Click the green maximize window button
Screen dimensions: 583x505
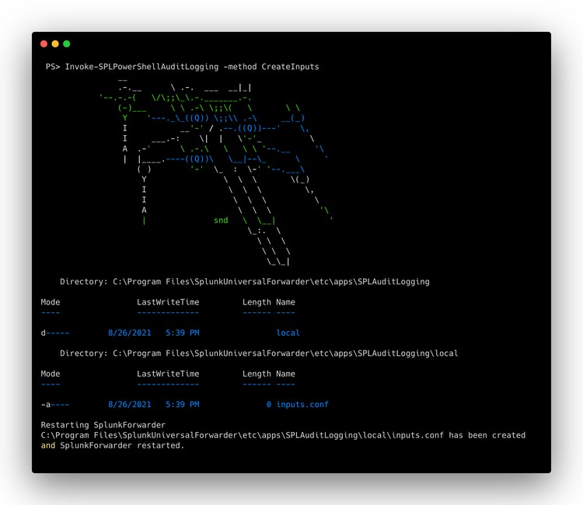tap(67, 44)
